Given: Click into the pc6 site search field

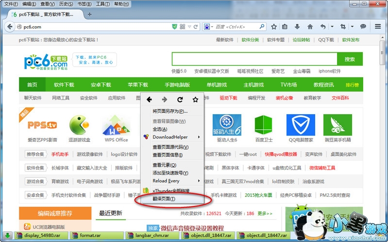Looking at the screenshot, I should 254,59.
